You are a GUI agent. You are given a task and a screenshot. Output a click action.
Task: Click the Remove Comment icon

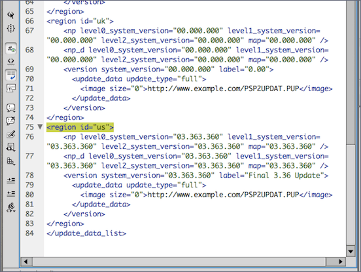click(x=11, y=121)
